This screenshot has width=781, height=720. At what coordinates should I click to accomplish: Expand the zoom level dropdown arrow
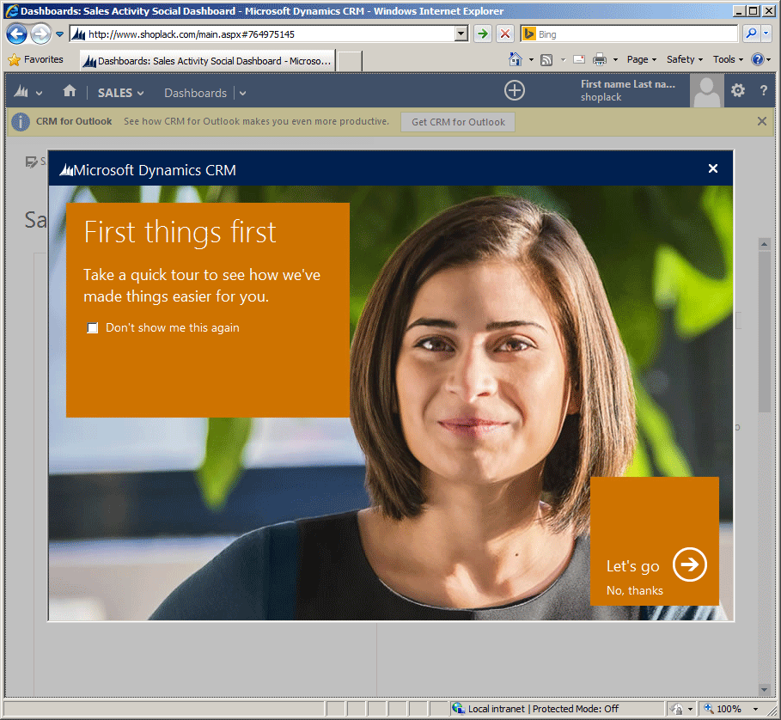tap(755, 709)
